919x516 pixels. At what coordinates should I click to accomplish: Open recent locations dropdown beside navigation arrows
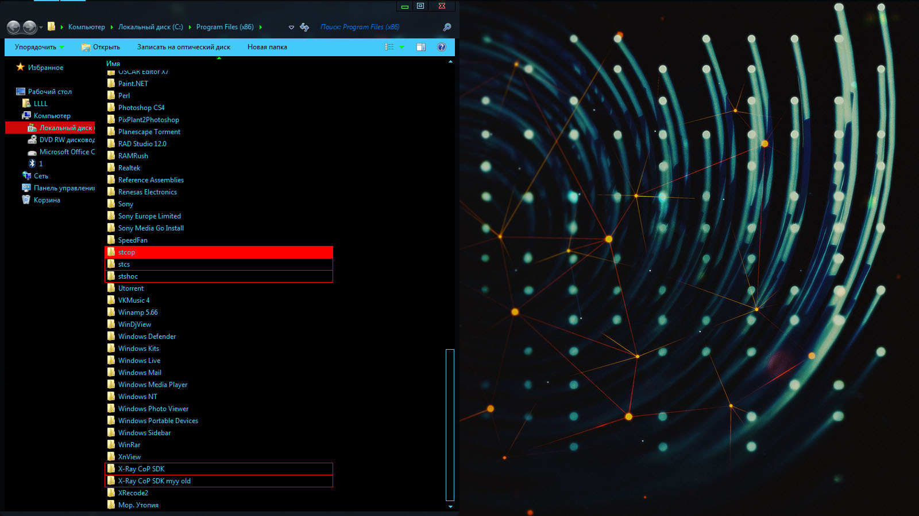[41, 28]
